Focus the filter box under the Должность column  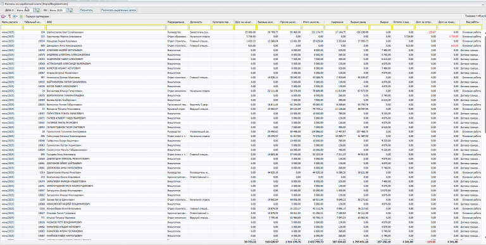pos(200,28)
